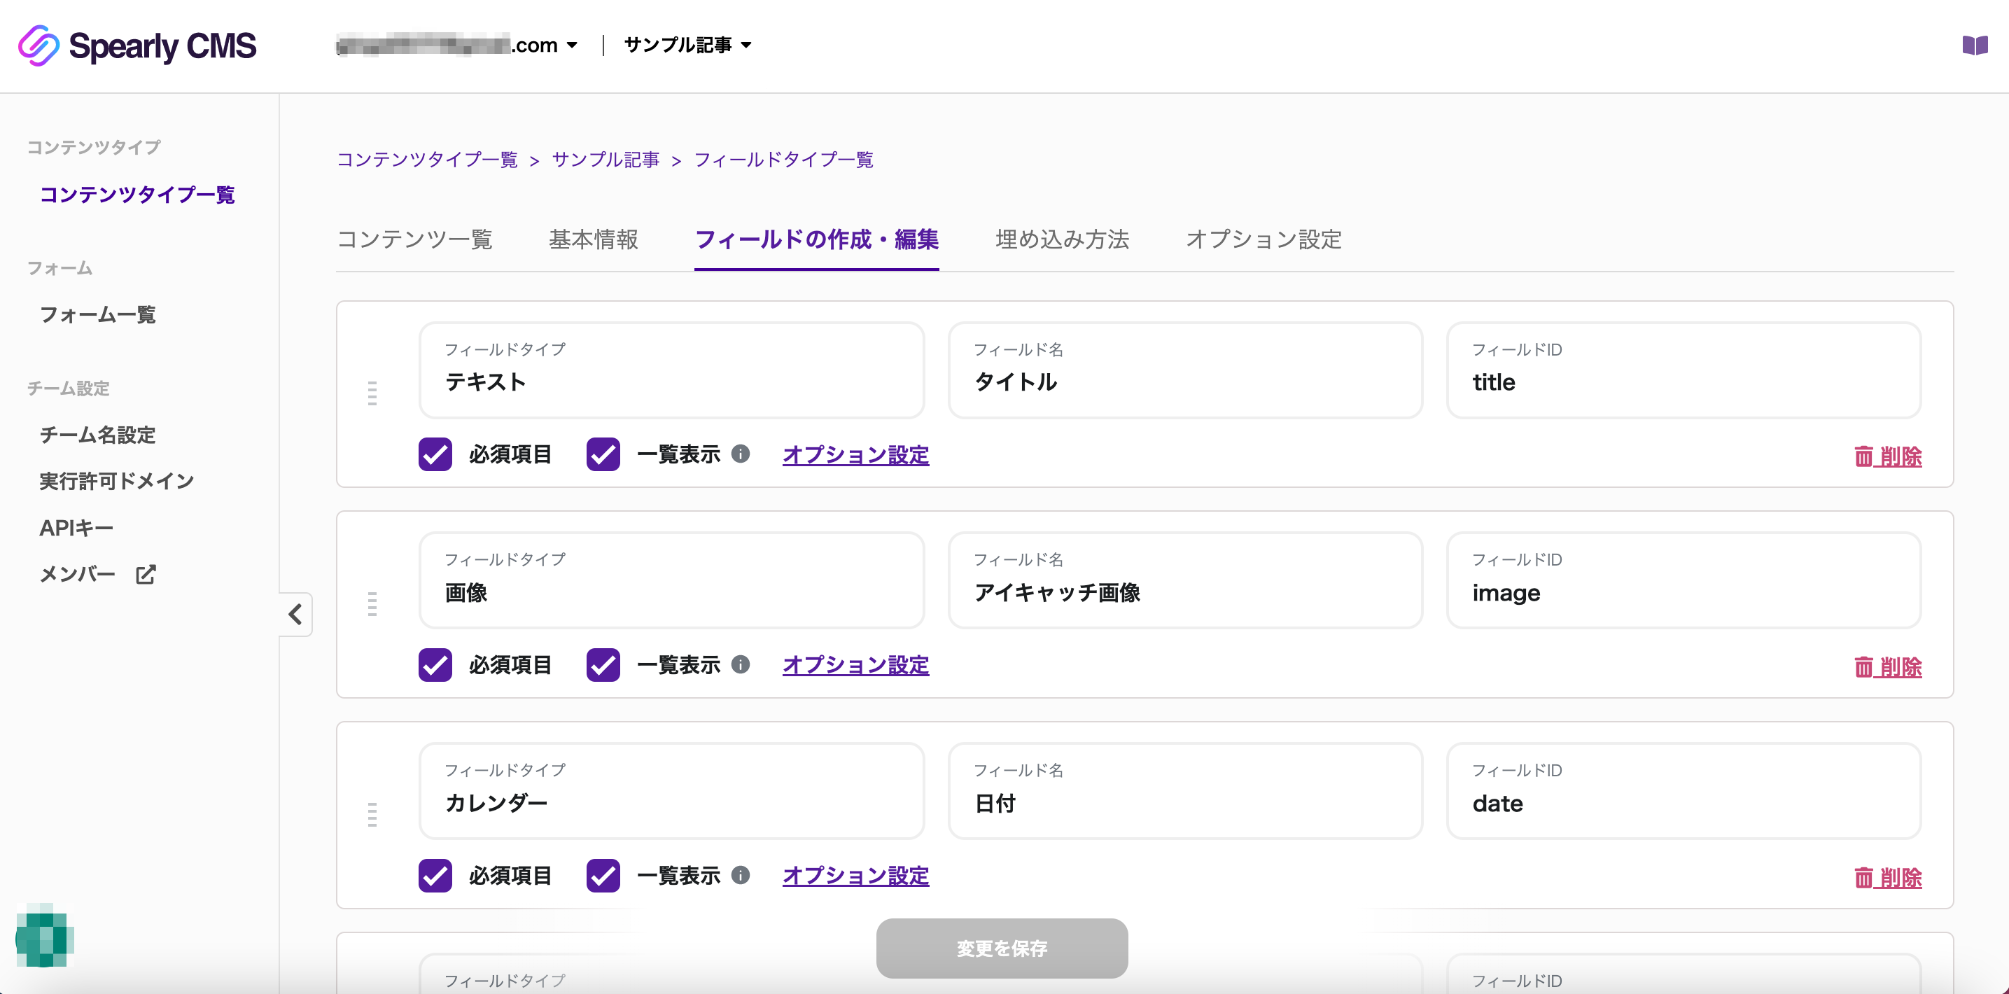This screenshot has height=994, width=2009.
Task: Click the user avatar icon
Action: pyautogui.click(x=45, y=935)
